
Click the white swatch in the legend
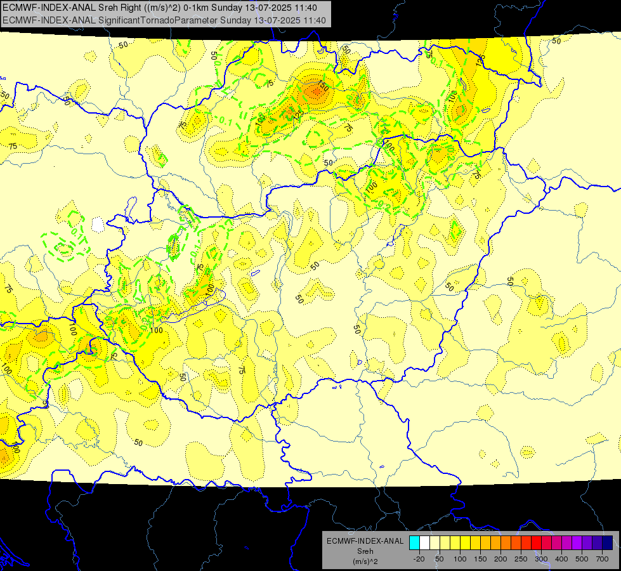click(x=424, y=542)
